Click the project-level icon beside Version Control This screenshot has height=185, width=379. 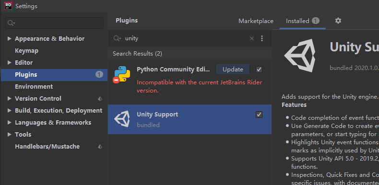[x=100, y=99]
